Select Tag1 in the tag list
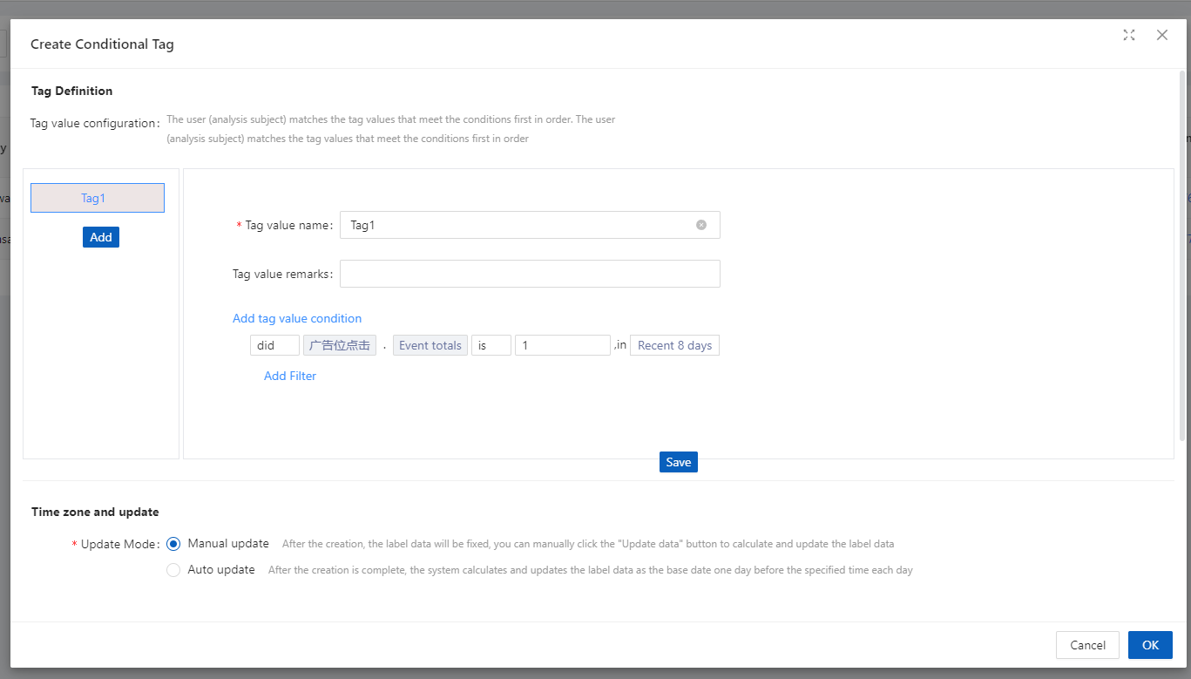This screenshot has width=1191, height=679. click(x=98, y=198)
